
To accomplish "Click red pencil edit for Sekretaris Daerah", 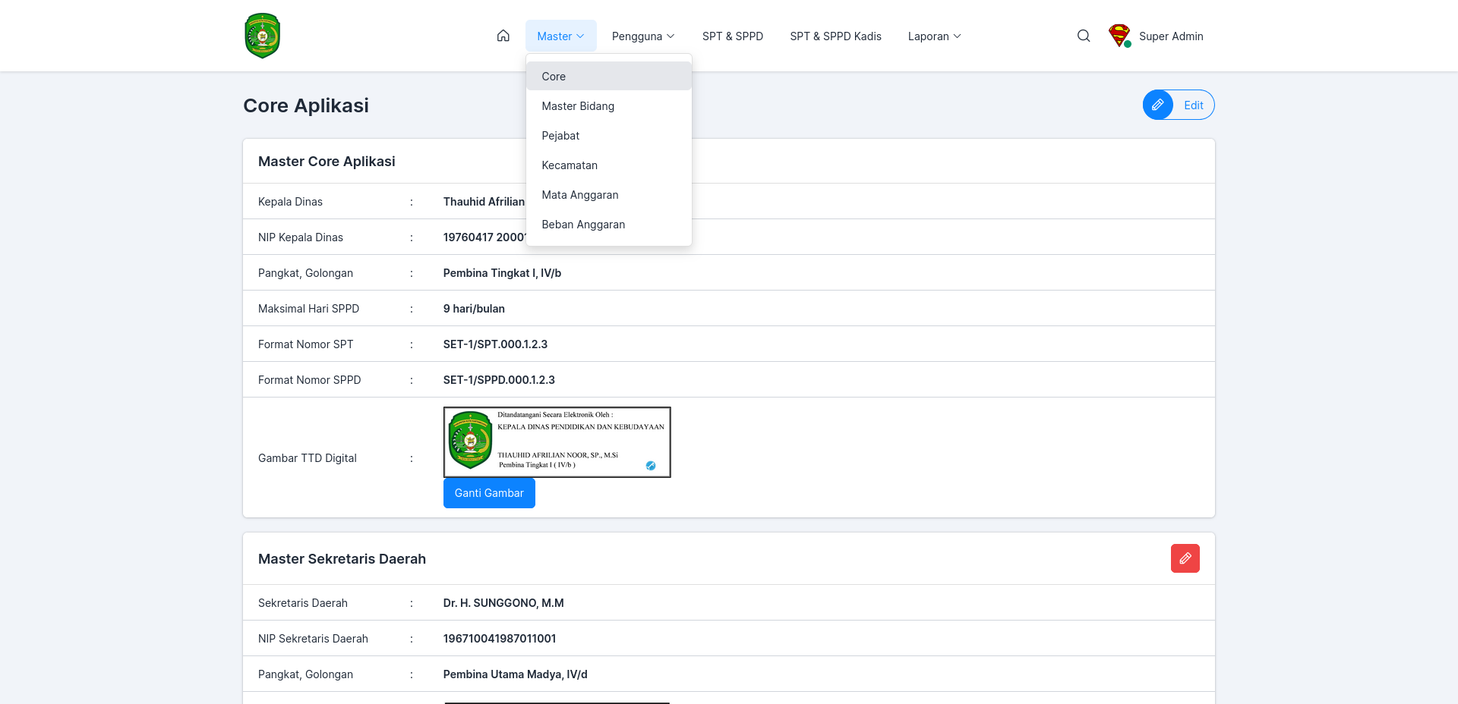I will point(1185,558).
